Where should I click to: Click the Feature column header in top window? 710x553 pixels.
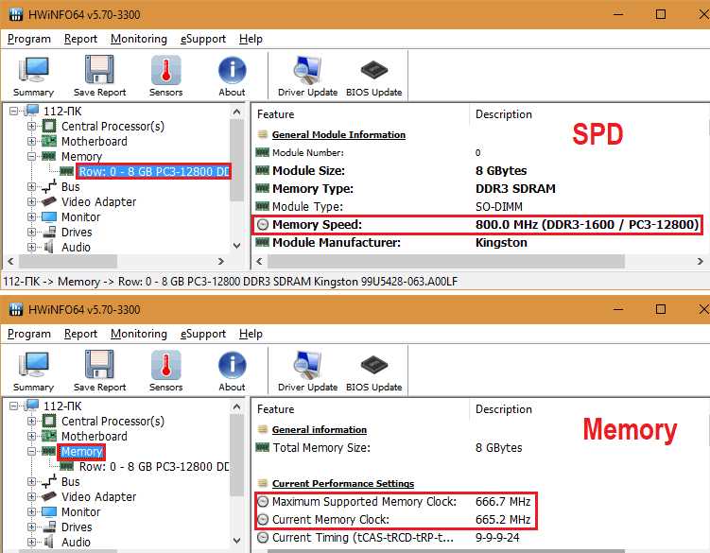[x=275, y=114]
